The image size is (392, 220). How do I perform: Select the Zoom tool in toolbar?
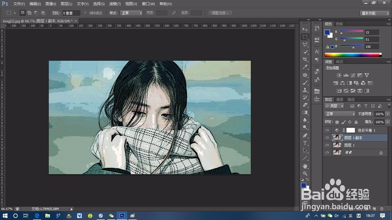tap(305, 173)
